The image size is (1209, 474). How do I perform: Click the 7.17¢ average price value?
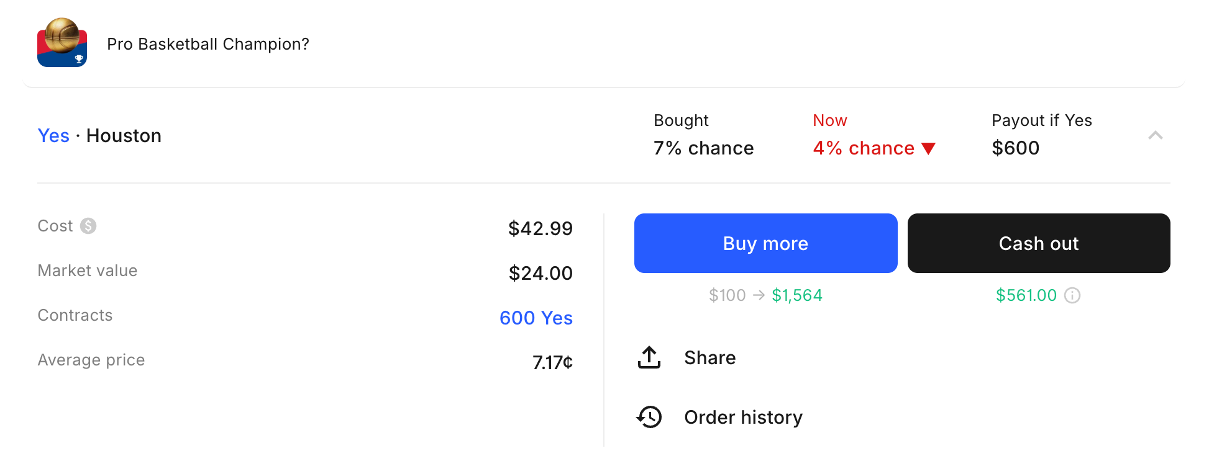[x=552, y=362]
